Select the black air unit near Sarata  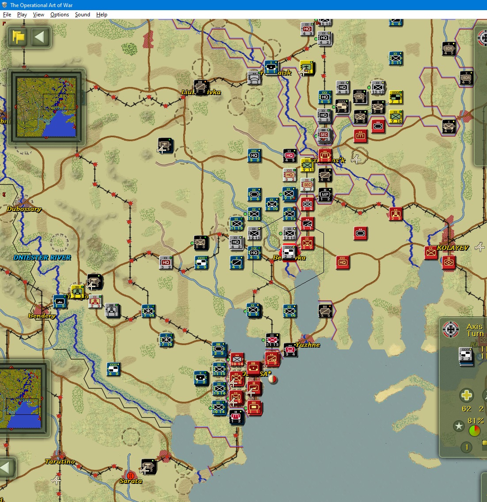[148, 467]
